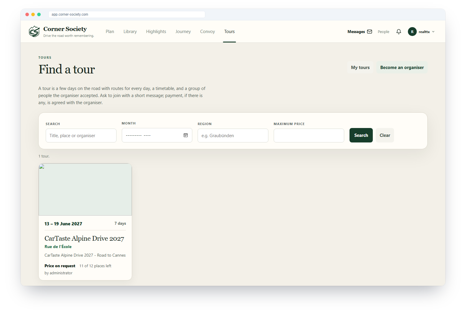Select the Tours tab
This screenshot has height=315, width=466.
coord(229,32)
